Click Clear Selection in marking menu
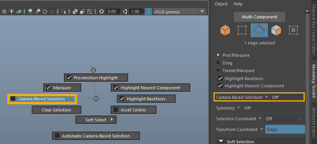Screen dimensions: 317x144 coord(56,110)
